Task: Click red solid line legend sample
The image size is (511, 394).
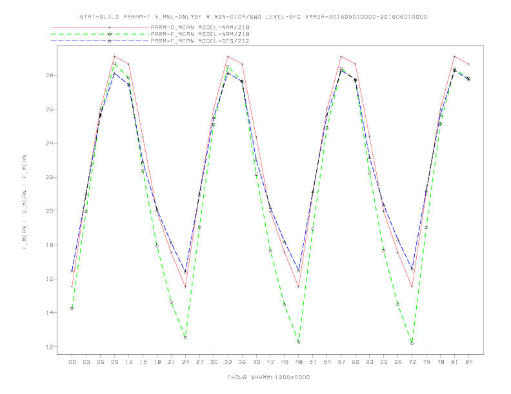Action: point(100,27)
